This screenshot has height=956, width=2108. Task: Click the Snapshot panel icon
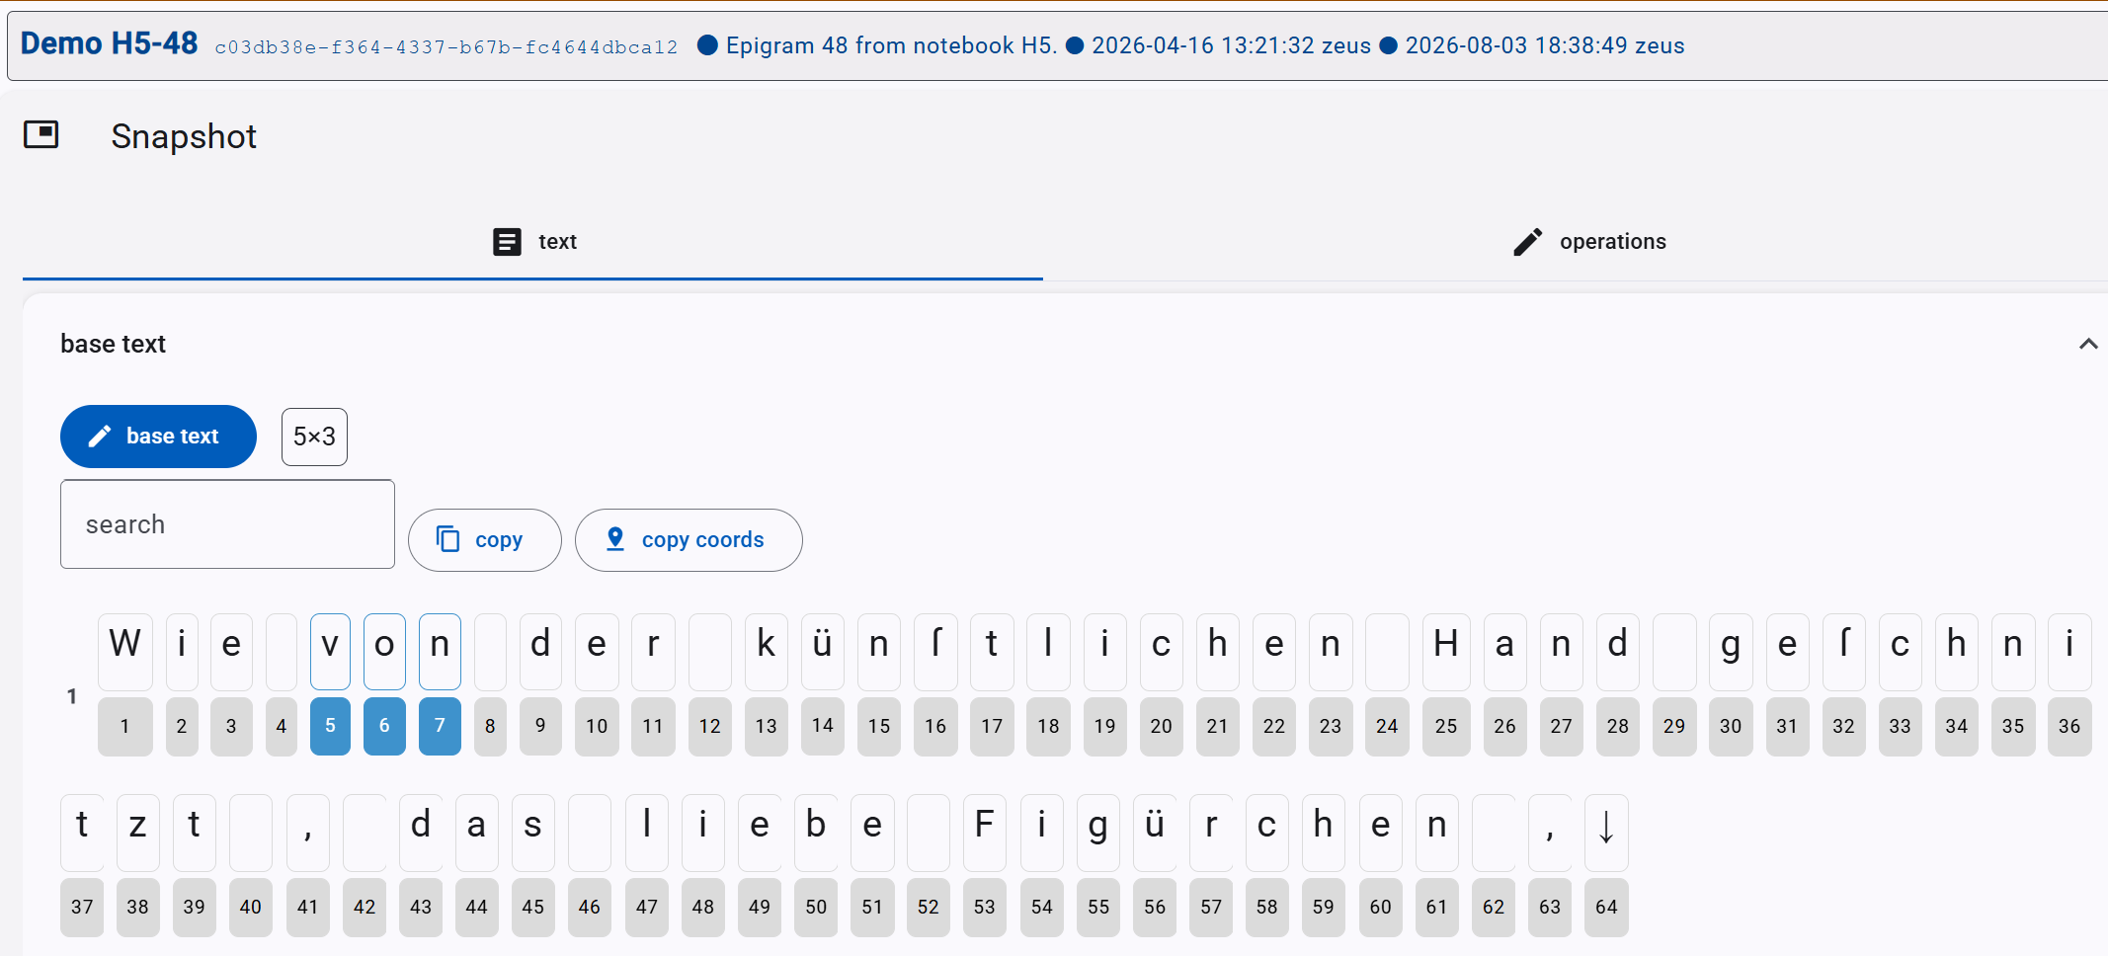coord(41,134)
